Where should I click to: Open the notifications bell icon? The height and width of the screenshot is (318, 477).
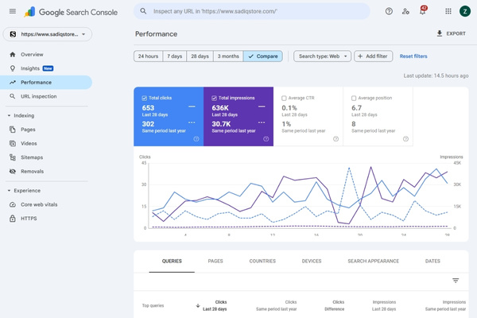423,11
